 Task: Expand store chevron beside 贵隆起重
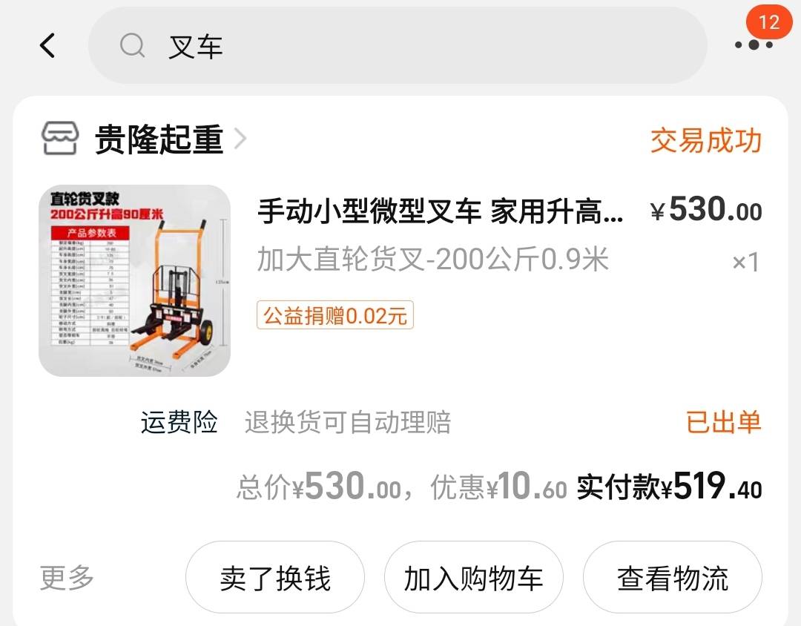240,139
